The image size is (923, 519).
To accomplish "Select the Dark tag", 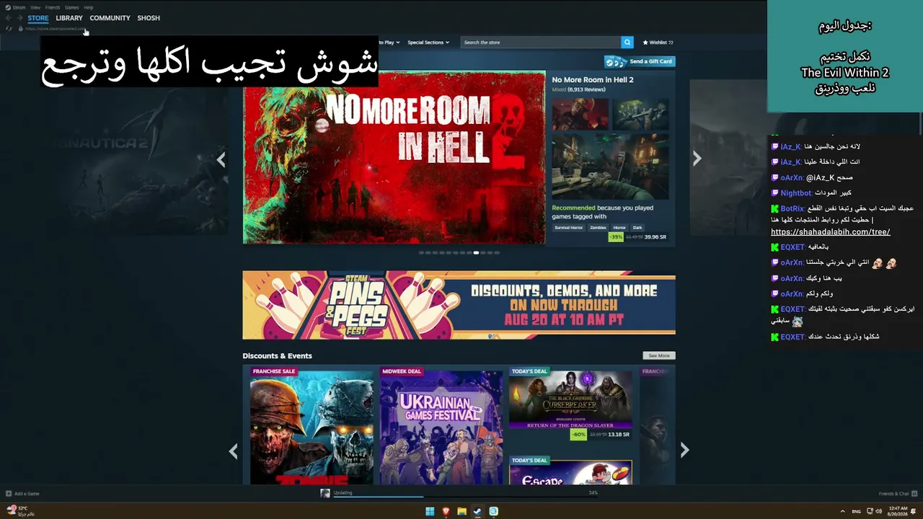I will coord(637,228).
